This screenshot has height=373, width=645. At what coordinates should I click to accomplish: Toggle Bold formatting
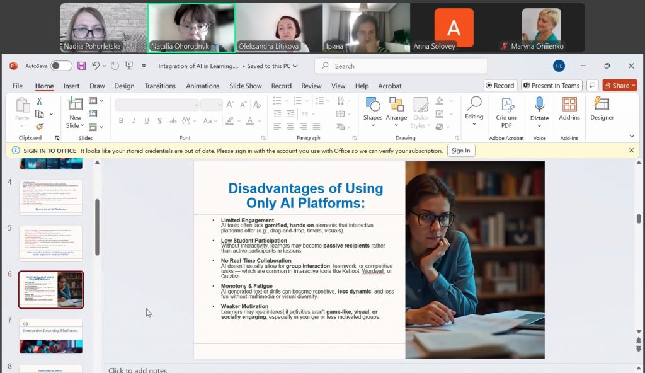[x=121, y=120]
